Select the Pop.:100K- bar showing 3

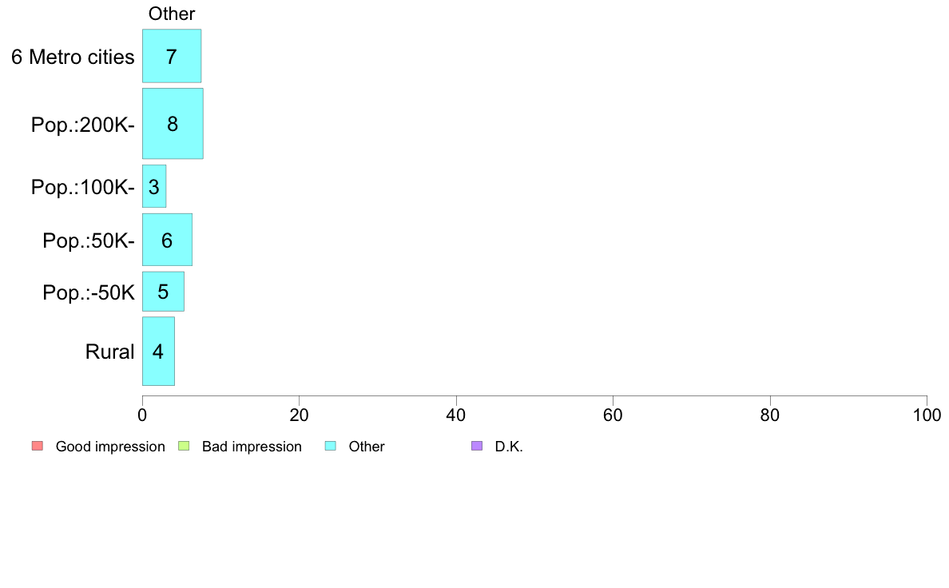(154, 186)
